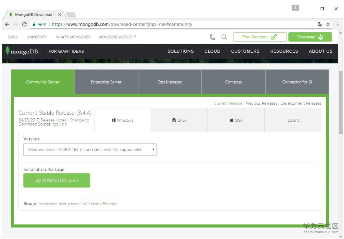Click the green Download header button
This screenshot has width=344, height=239.
pyautogui.click(x=310, y=37)
